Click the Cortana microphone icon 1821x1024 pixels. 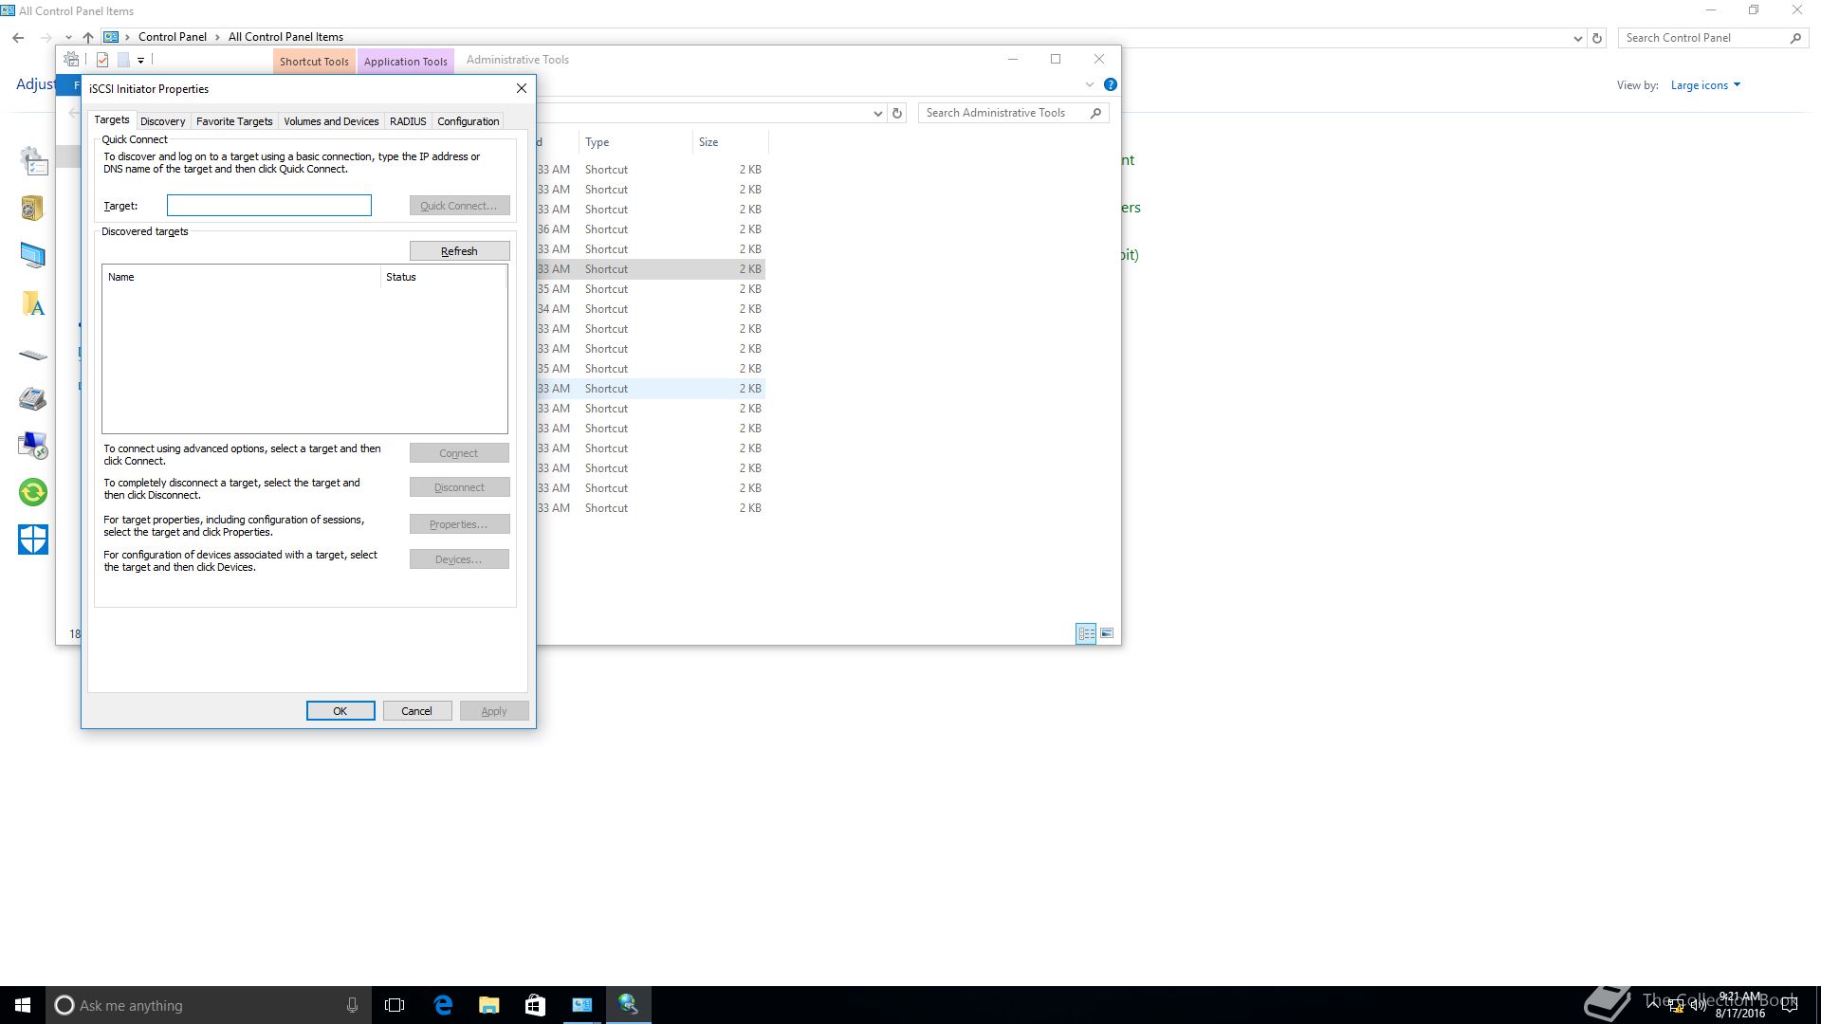(352, 1005)
